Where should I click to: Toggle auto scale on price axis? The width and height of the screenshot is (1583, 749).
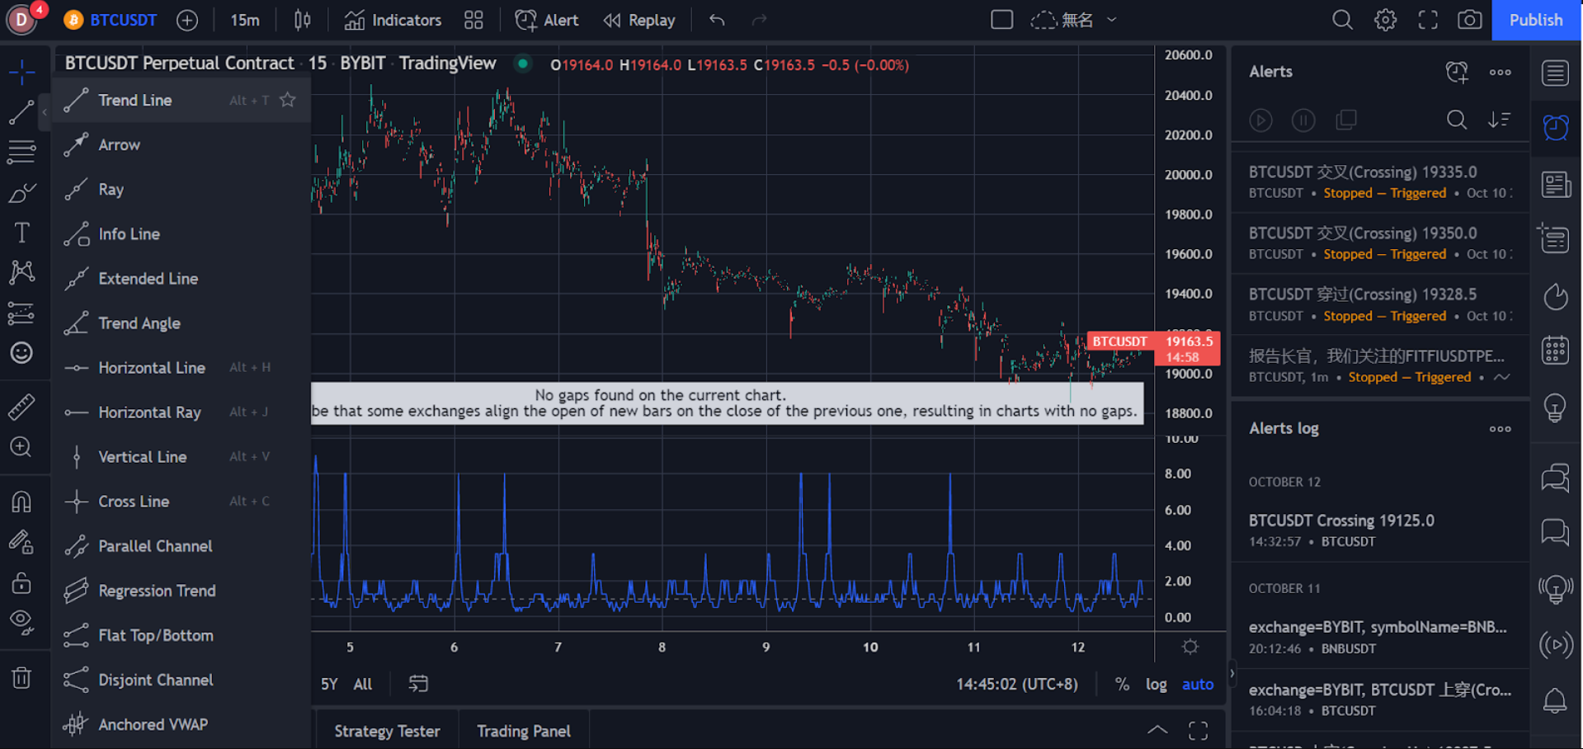pos(1197,684)
